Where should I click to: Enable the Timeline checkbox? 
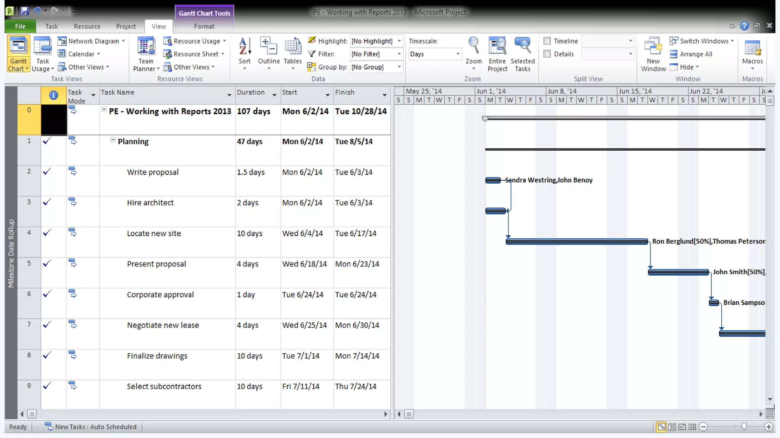tap(547, 41)
